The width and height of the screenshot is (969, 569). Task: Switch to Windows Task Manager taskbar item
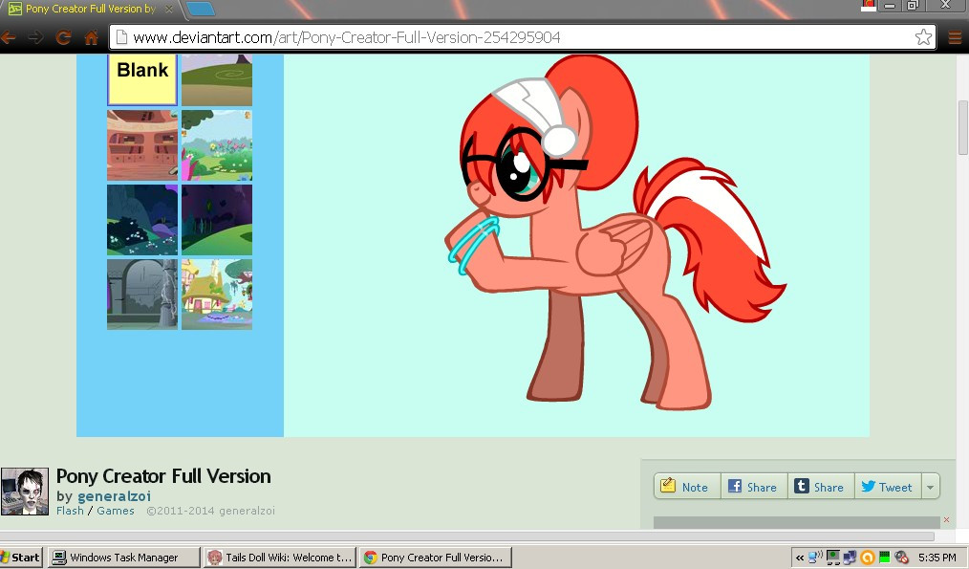pyautogui.click(x=124, y=558)
